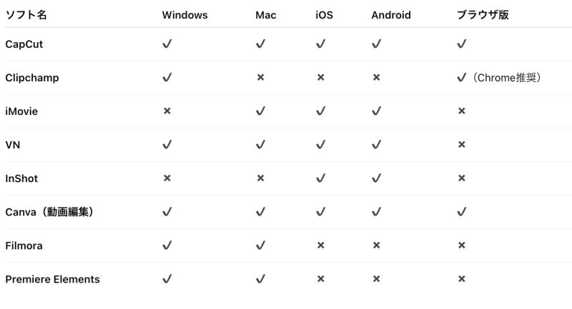572x309 pixels.
Task: Click the Android column header
Action: pyautogui.click(x=391, y=15)
